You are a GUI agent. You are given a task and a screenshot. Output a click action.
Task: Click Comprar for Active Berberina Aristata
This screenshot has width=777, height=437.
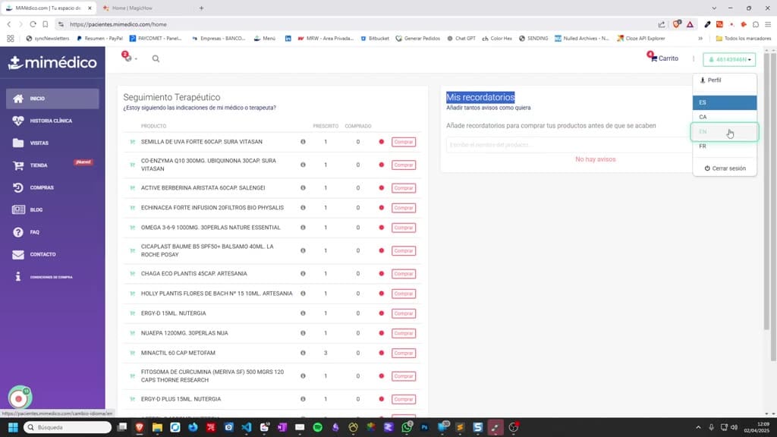coord(404,188)
